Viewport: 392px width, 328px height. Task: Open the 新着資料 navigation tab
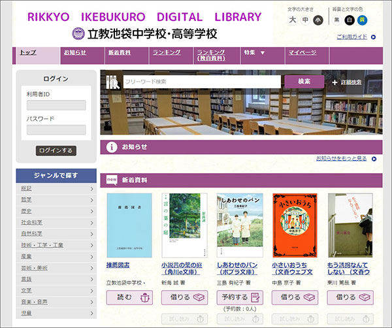[127, 56]
